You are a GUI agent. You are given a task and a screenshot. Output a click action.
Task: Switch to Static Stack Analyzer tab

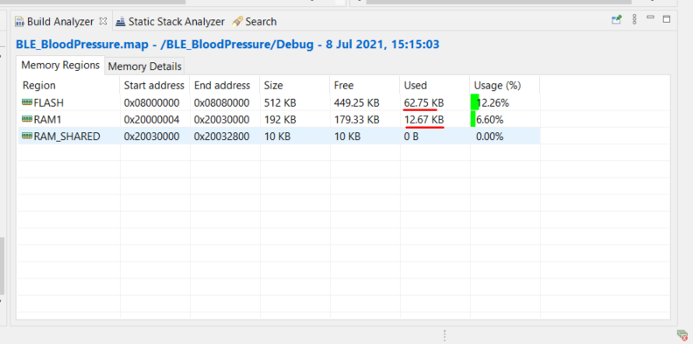[171, 21]
